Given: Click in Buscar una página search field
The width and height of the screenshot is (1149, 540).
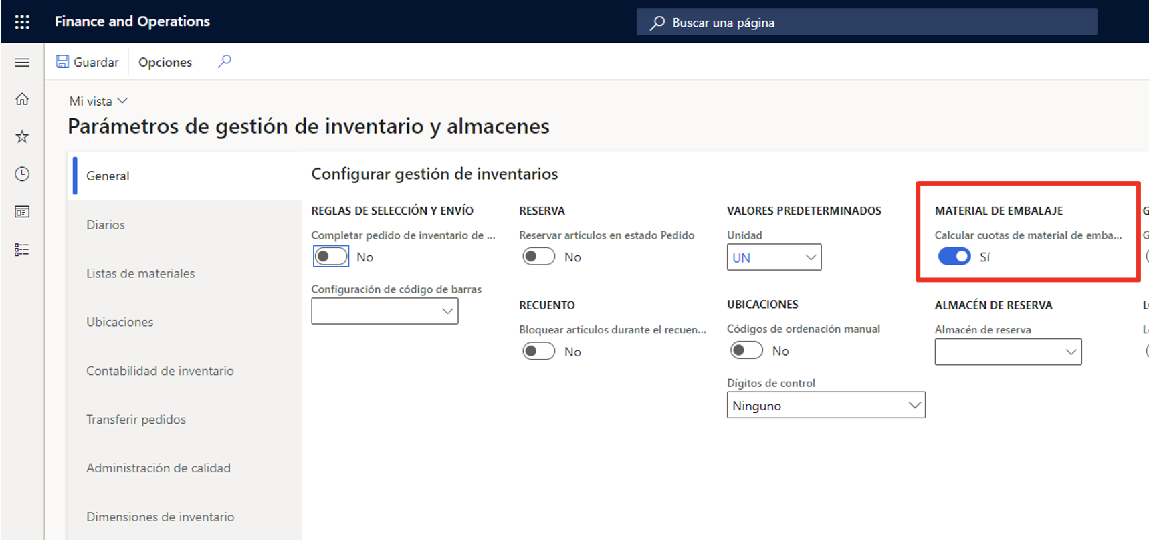Looking at the screenshot, I should tap(867, 22).
